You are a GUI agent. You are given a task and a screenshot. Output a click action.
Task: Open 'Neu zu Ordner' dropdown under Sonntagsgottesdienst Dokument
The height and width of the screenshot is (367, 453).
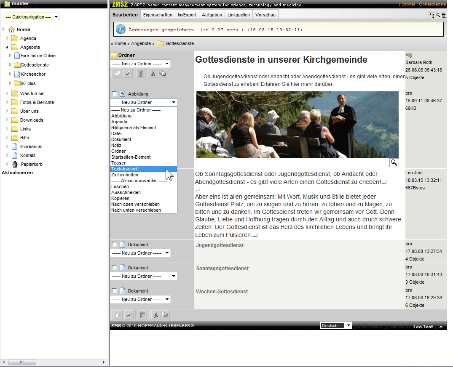click(144, 276)
